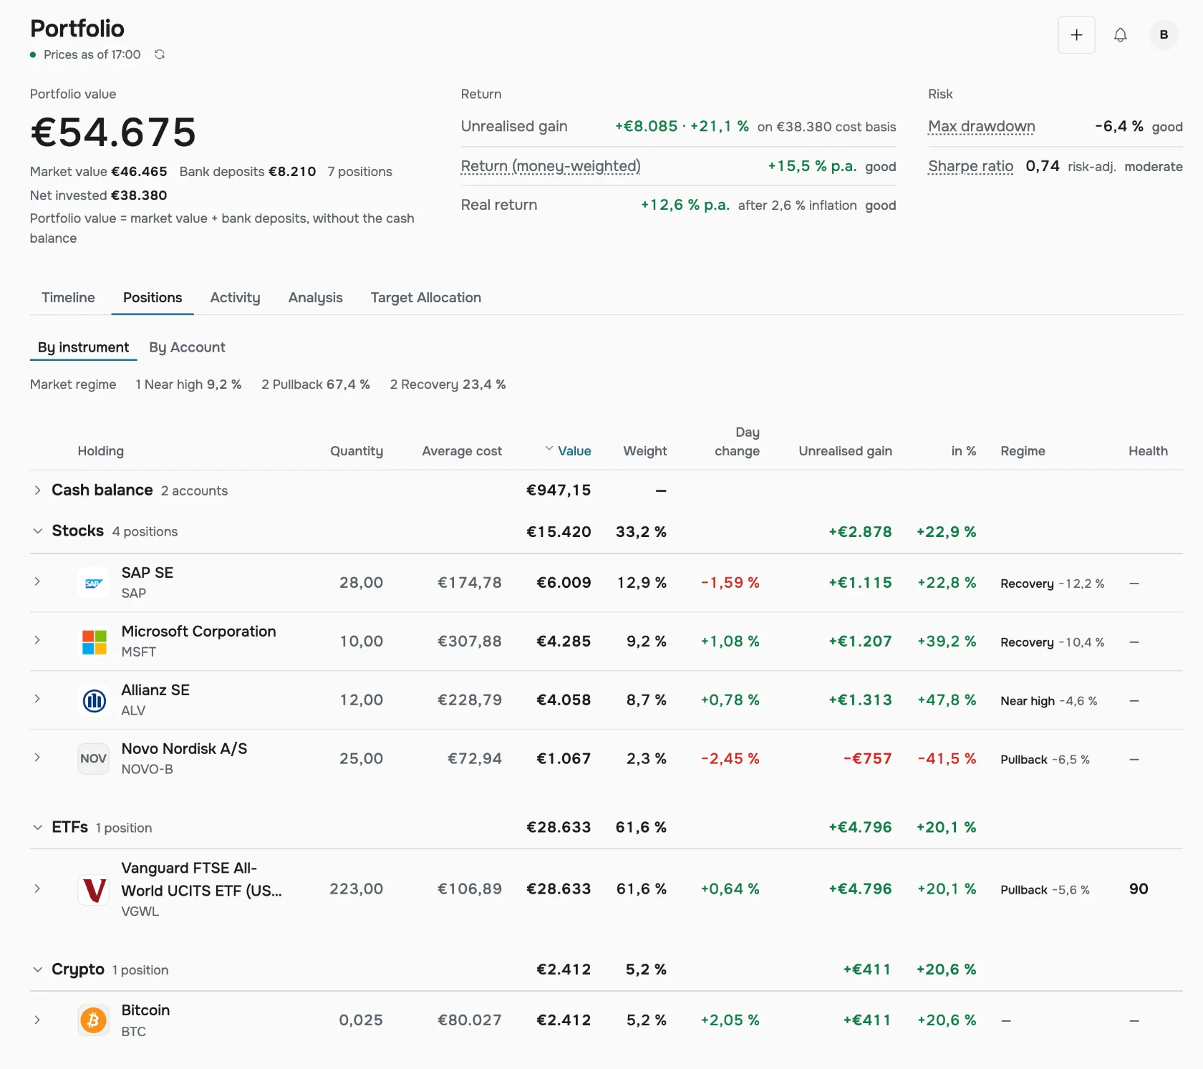Click the Bitcoin logo icon

click(x=94, y=1020)
